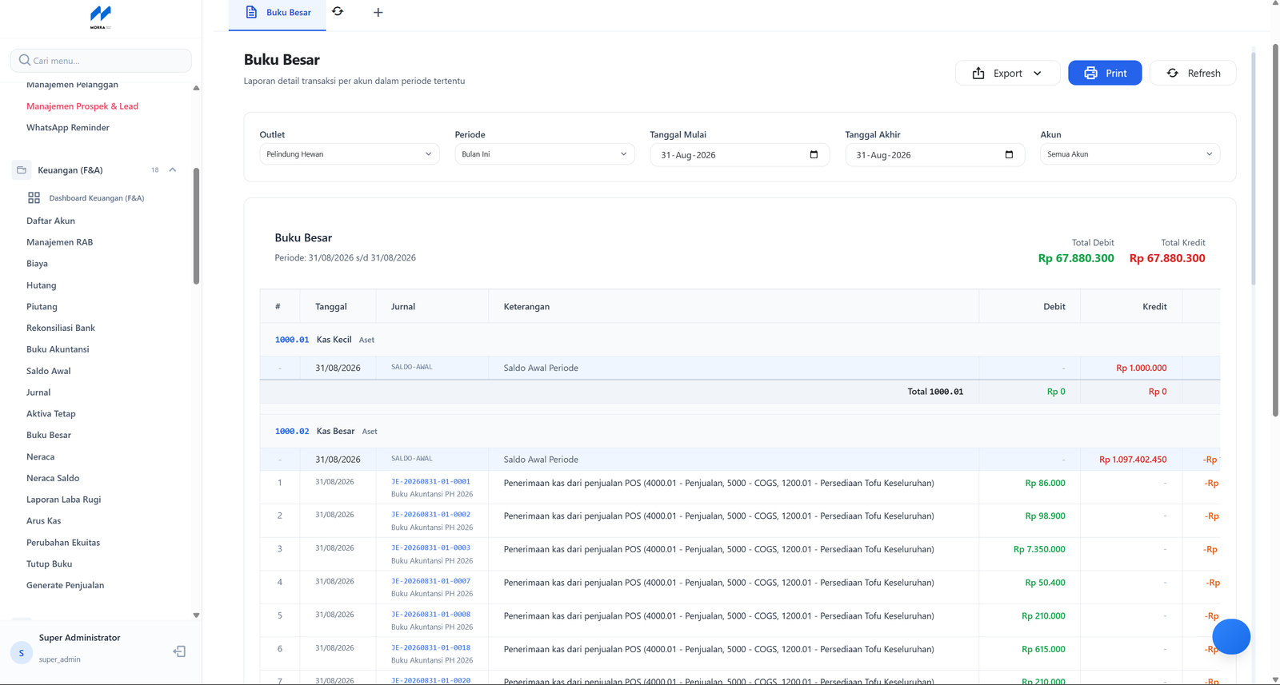Open WhatsApp Reminder menu item
Image resolution: width=1280 pixels, height=685 pixels.
click(x=68, y=127)
